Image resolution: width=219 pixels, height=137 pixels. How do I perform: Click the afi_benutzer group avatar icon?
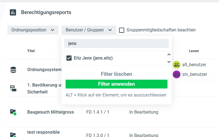coord(177,65)
